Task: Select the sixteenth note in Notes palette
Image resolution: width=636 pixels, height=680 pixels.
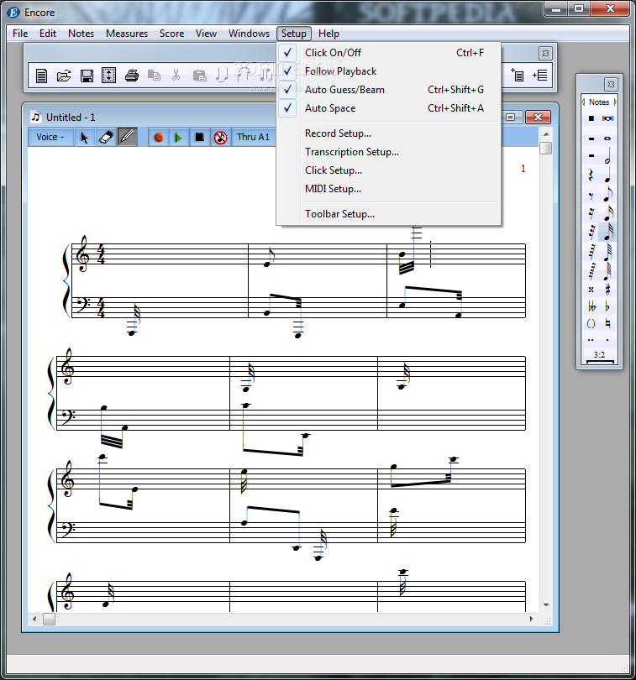Action: click(x=607, y=213)
